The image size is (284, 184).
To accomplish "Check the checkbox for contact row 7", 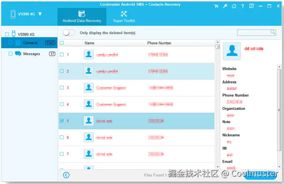I will 62,154.
